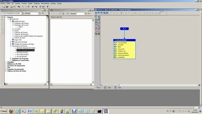The width and height of the screenshot is (202, 114).
Task: Open the Editar menu
Action: pyautogui.click(x=9, y=3)
